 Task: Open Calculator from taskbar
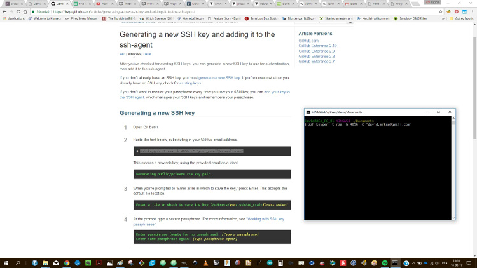280,263
